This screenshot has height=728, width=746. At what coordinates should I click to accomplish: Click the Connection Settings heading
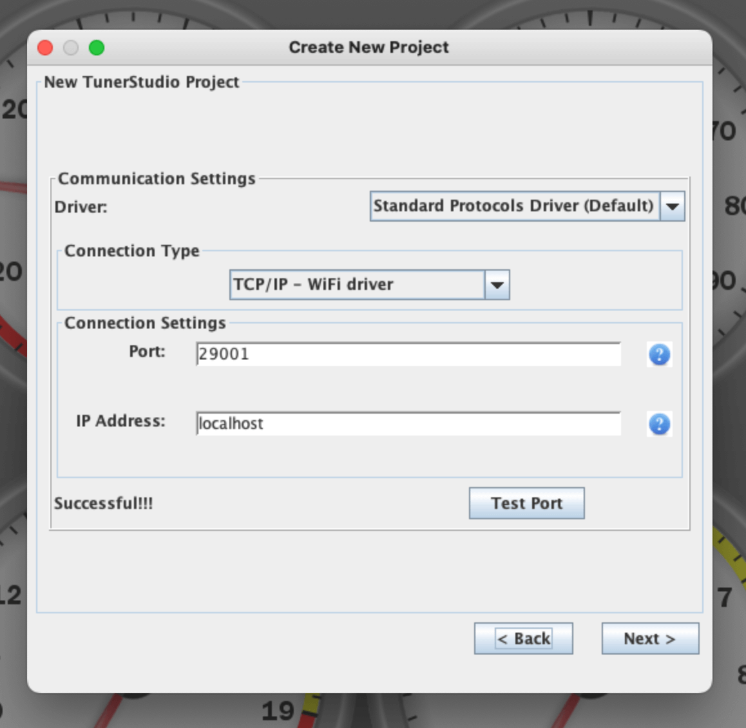(145, 323)
